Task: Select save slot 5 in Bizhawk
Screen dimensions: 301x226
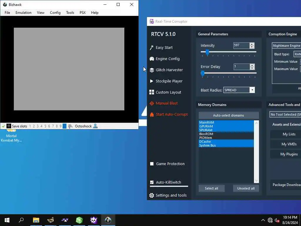Action: click(45, 126)
